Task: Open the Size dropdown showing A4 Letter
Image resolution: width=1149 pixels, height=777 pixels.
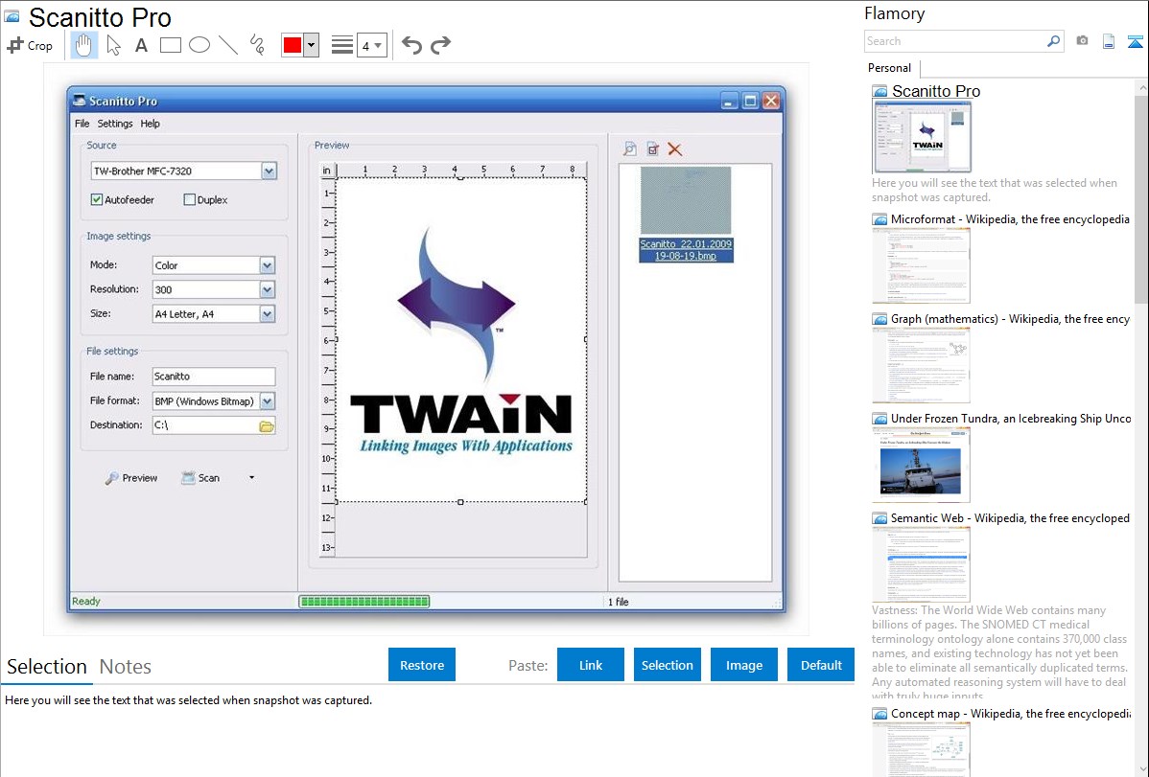Action: 268,313
